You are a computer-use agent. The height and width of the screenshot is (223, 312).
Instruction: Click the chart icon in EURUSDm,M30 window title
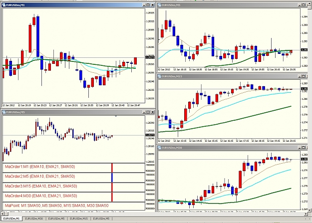tap(159, 148)
